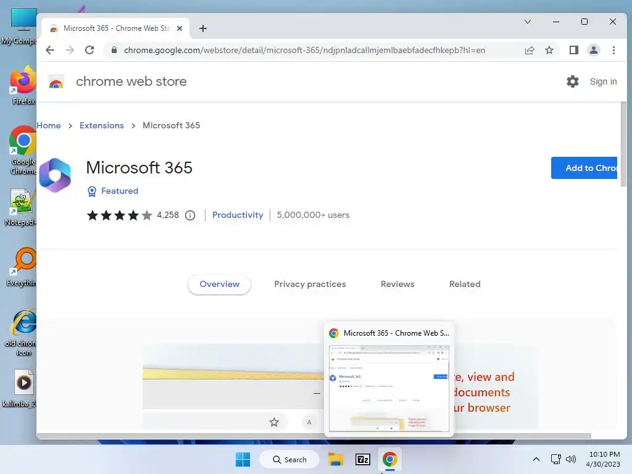Open the Windows Start menu

243,459
